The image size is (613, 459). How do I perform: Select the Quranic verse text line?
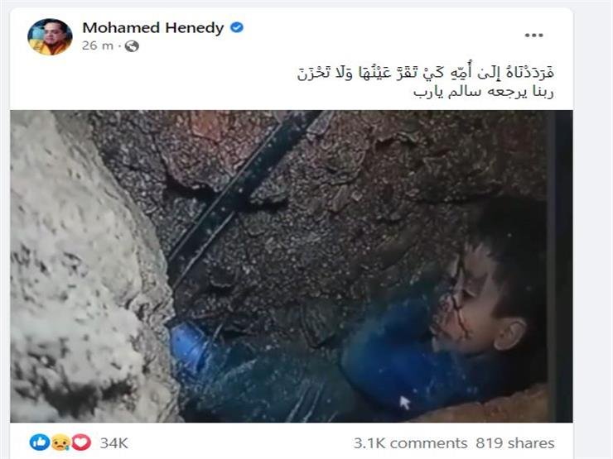click(x=425, y=73)
